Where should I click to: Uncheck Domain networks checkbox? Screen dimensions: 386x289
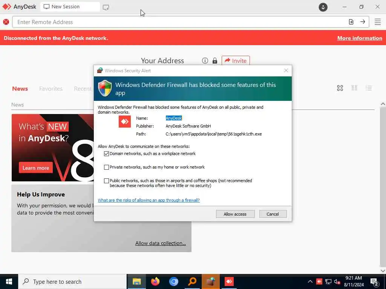tap(106, 154)
